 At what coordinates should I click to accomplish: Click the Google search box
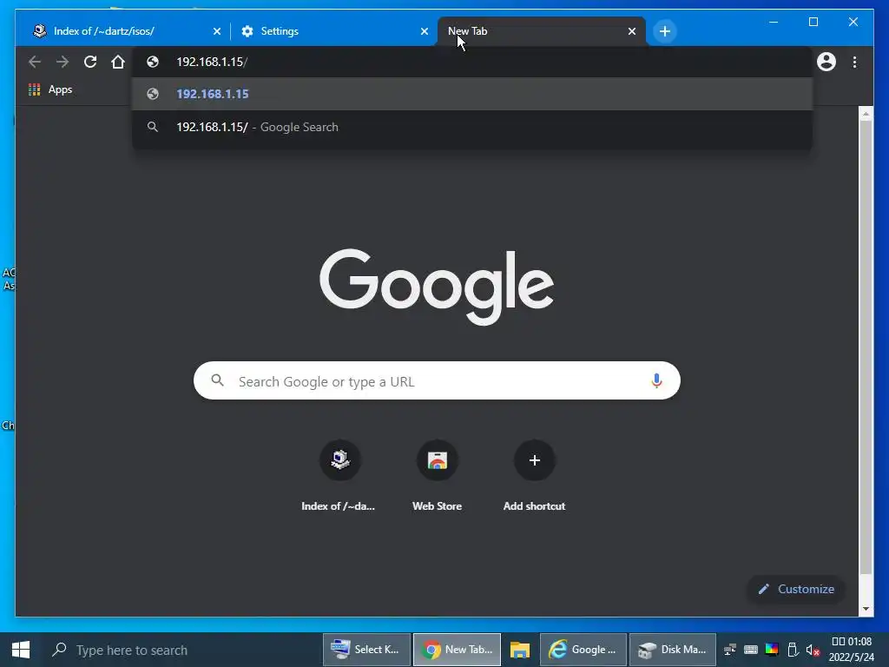pyautogui.click(x=437, y=381)
